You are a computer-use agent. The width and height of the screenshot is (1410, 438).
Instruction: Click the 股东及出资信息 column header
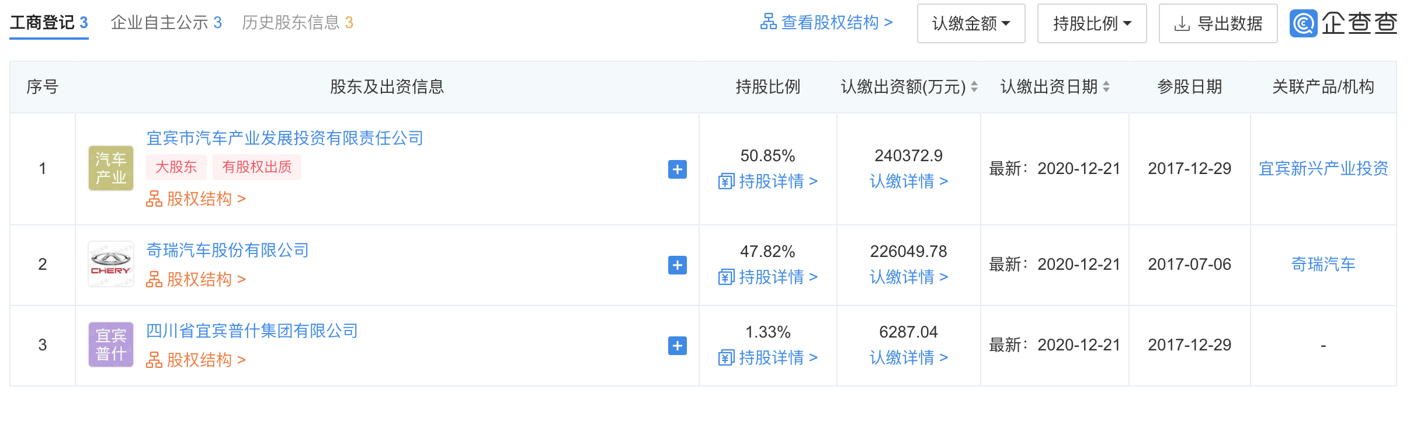point(387,87)
